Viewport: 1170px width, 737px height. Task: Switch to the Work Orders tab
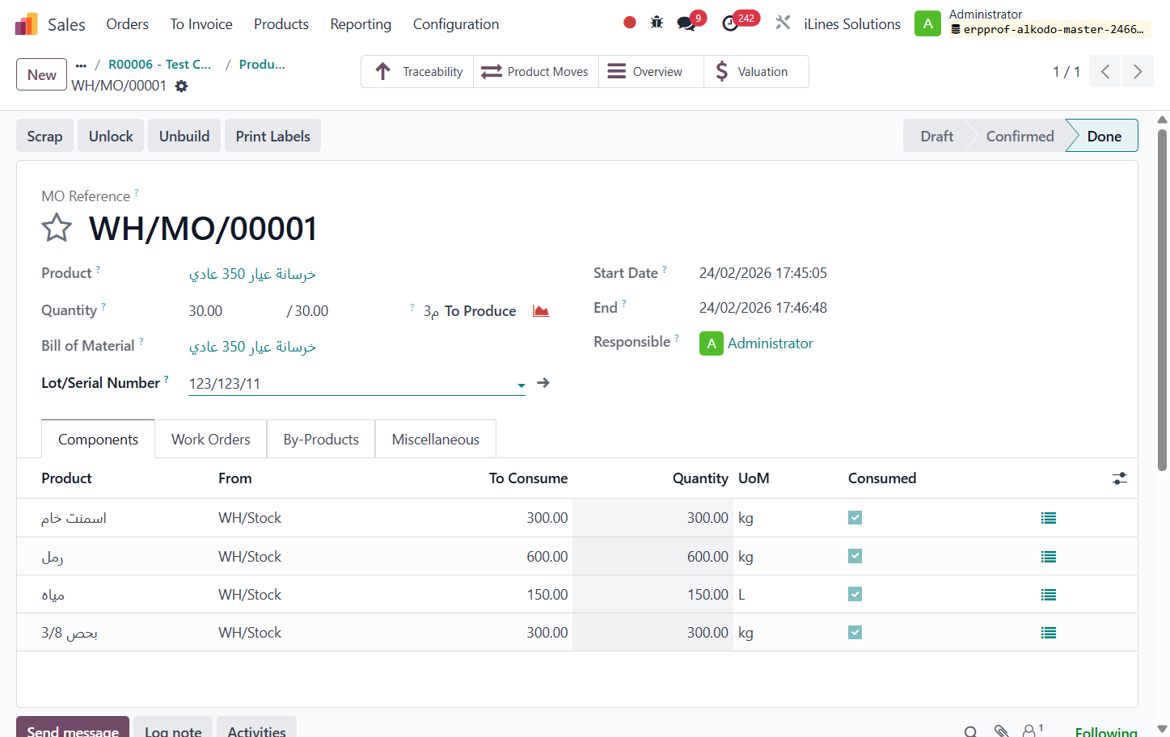click(x=211, y=439)
